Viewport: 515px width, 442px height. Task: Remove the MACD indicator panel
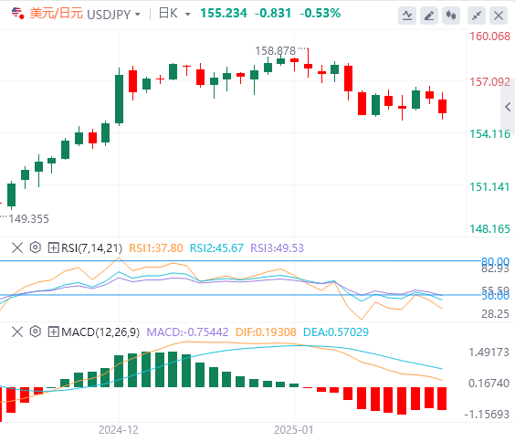pyautogui.click(x=17, y=331)
